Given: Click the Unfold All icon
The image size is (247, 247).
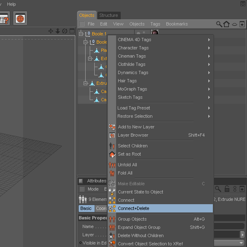Looking at the screenshot, I should coord(112,165).
